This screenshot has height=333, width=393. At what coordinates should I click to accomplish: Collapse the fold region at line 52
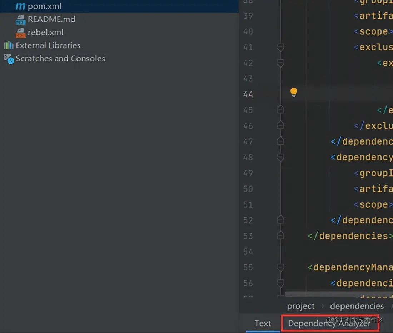[280, 220]
